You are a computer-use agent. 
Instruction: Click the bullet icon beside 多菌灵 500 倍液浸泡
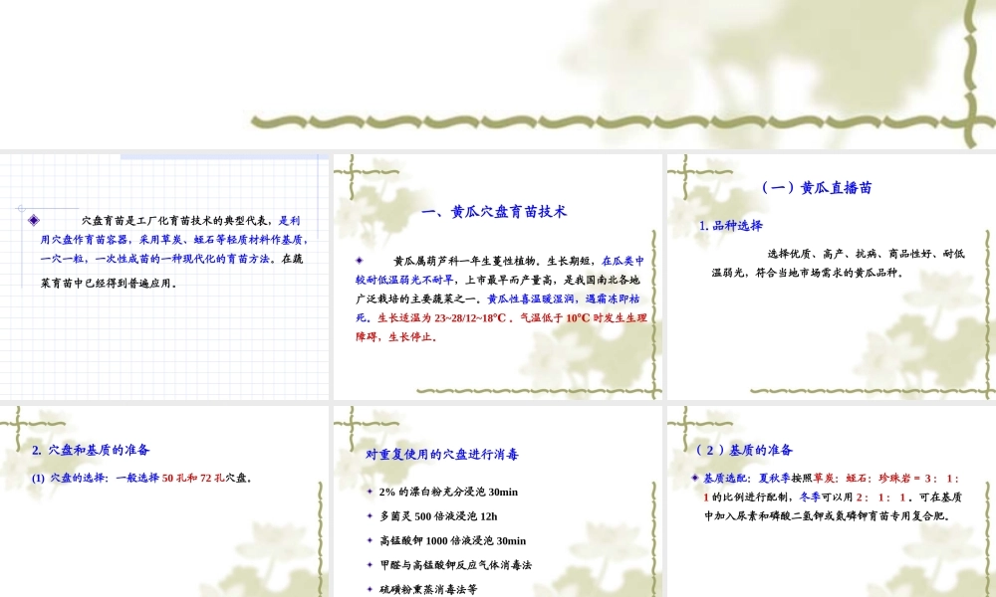click(x=372, y=514)
